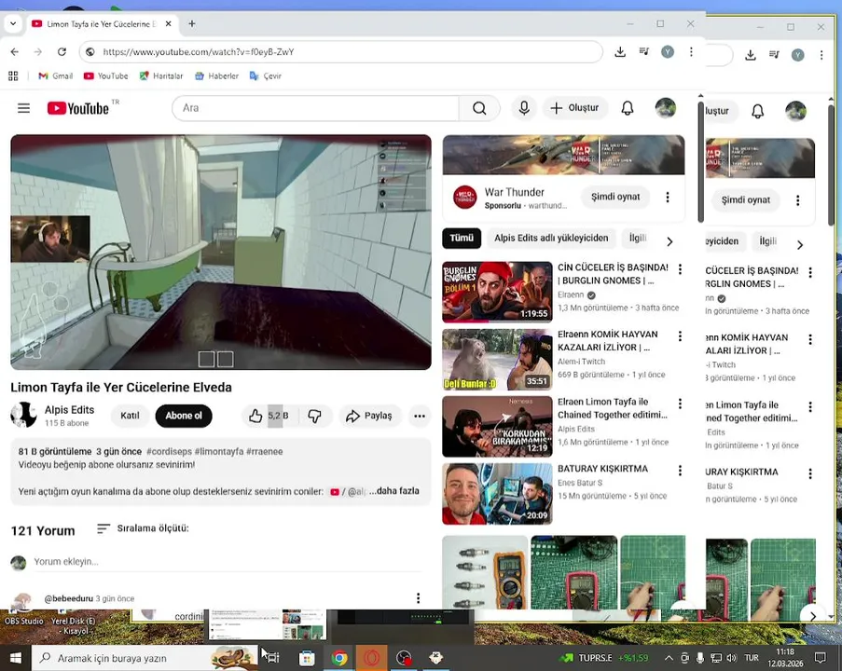Expand description with ...daha fazla
Viewport: 842px width, 671px height.
[x=394, y=490]
